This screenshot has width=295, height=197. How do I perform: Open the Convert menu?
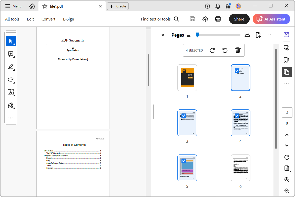(48, 19)
